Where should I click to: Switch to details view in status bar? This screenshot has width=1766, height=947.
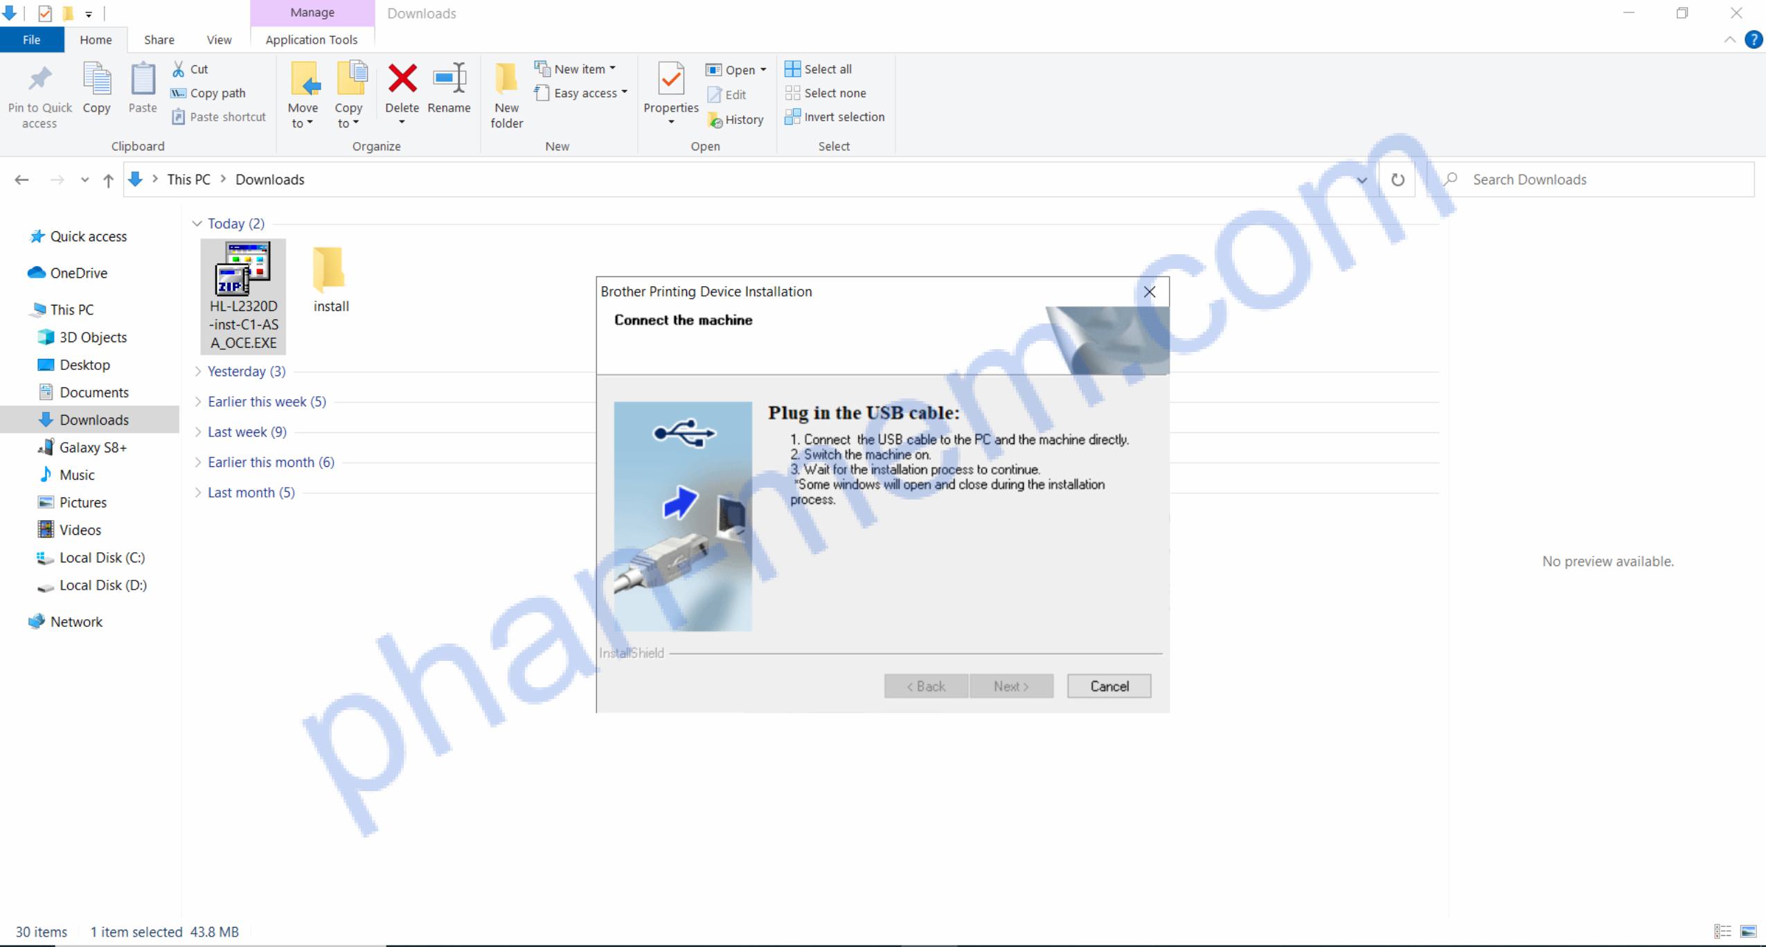[x=1722, y=932]
